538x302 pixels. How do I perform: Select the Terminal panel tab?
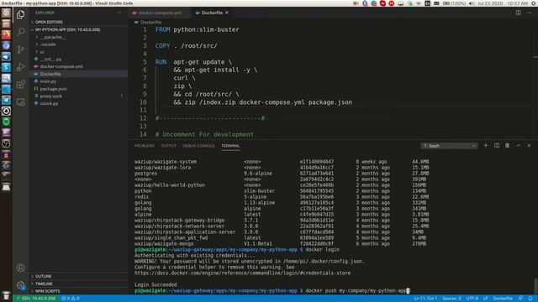pyautogui.click(x=230, y=146)
